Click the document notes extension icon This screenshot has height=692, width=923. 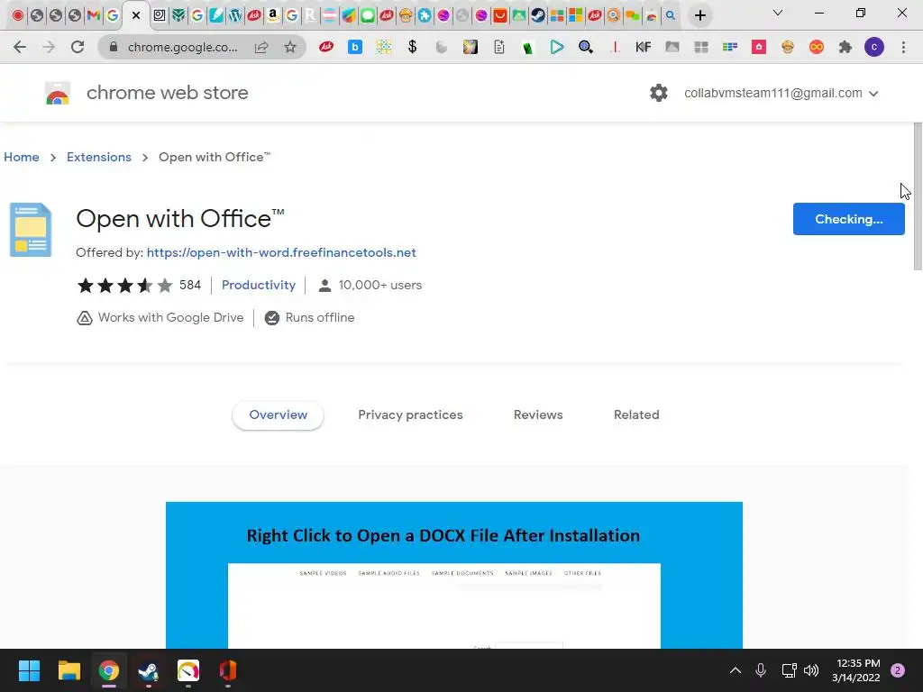coord(499,47)
